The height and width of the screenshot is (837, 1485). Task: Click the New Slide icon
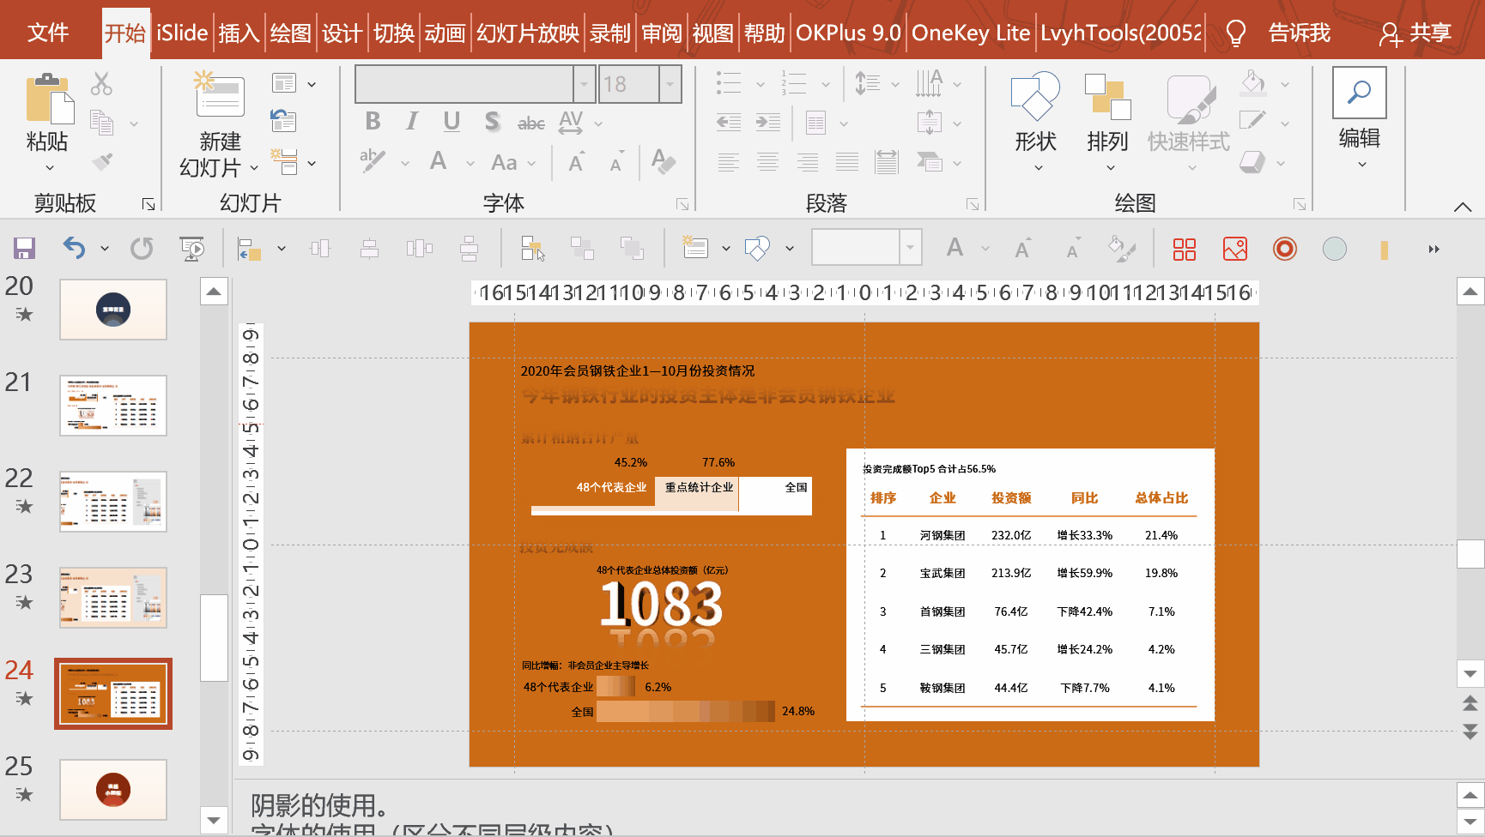click(x=219, y=93)
